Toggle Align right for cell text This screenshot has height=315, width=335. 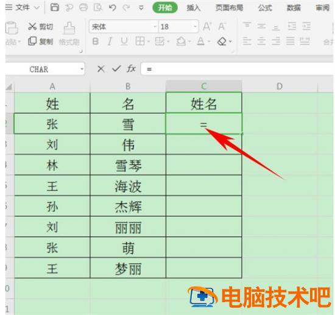[x=276, y=41]
